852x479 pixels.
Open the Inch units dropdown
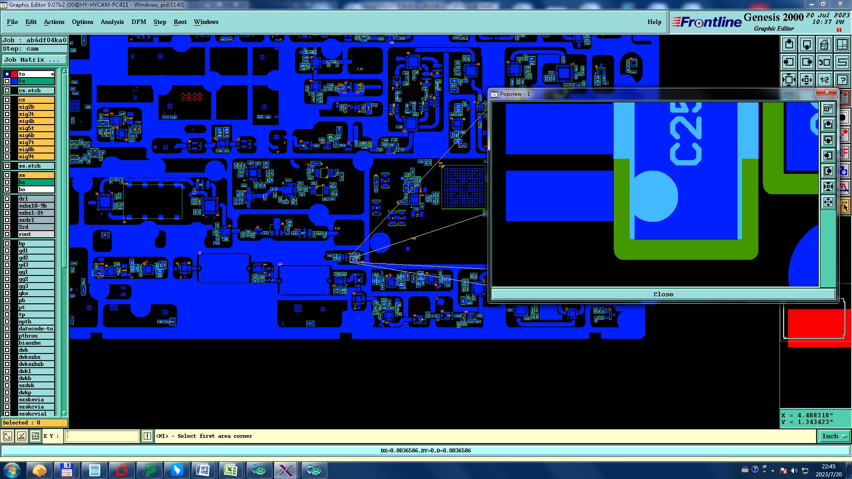click(834, 436)
